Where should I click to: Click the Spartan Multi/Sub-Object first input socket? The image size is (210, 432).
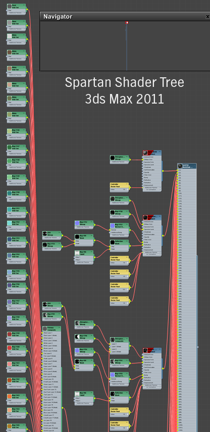[178, 171]
